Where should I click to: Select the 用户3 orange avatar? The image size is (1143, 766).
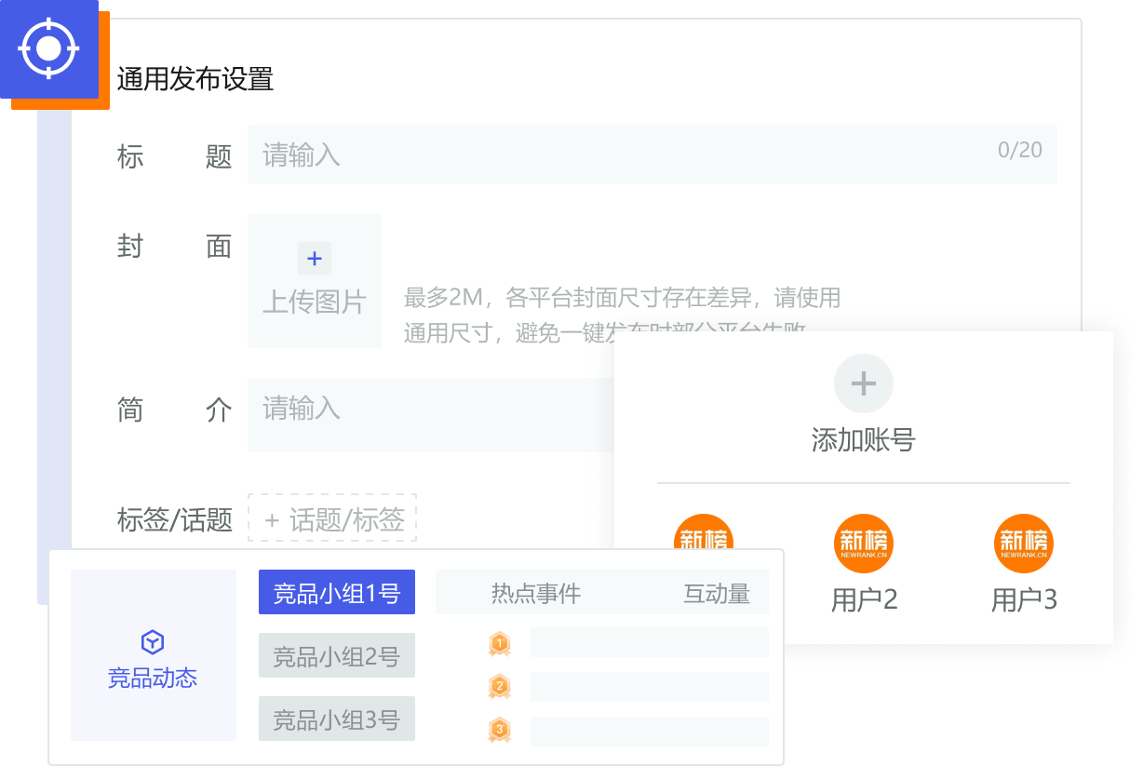(1024, 544)
